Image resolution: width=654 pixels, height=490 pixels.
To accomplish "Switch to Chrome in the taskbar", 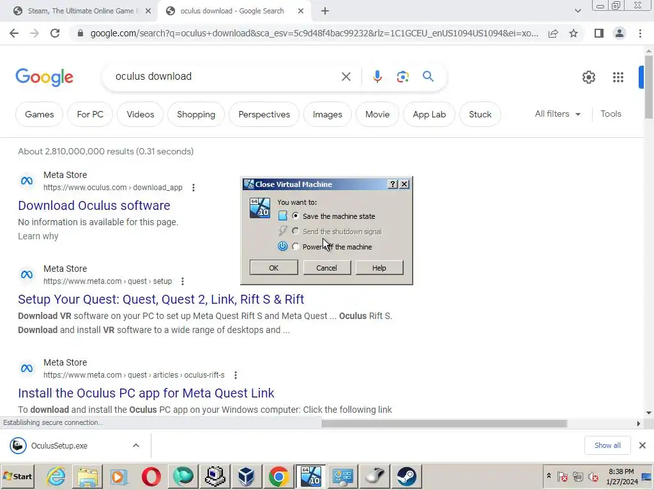I will point(278,476).
